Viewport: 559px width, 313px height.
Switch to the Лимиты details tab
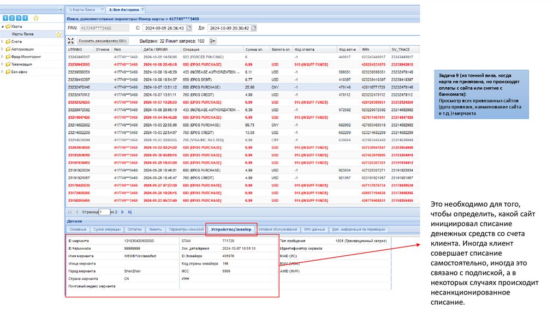(x=155, y=230)
